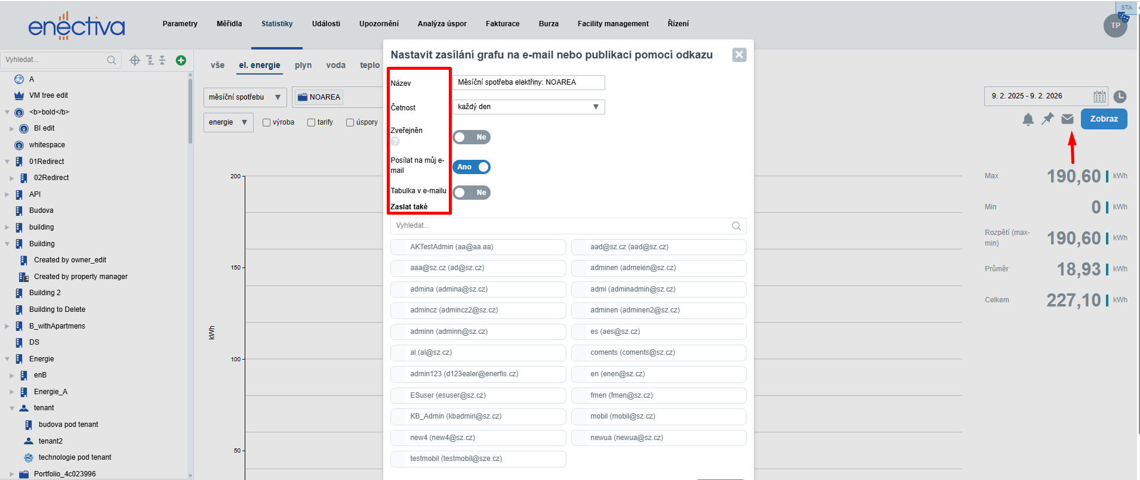Click the clock icon beside date range
Viewport: 1140px width, 480px height.
pyautogui.click(x=1120, y=97)
